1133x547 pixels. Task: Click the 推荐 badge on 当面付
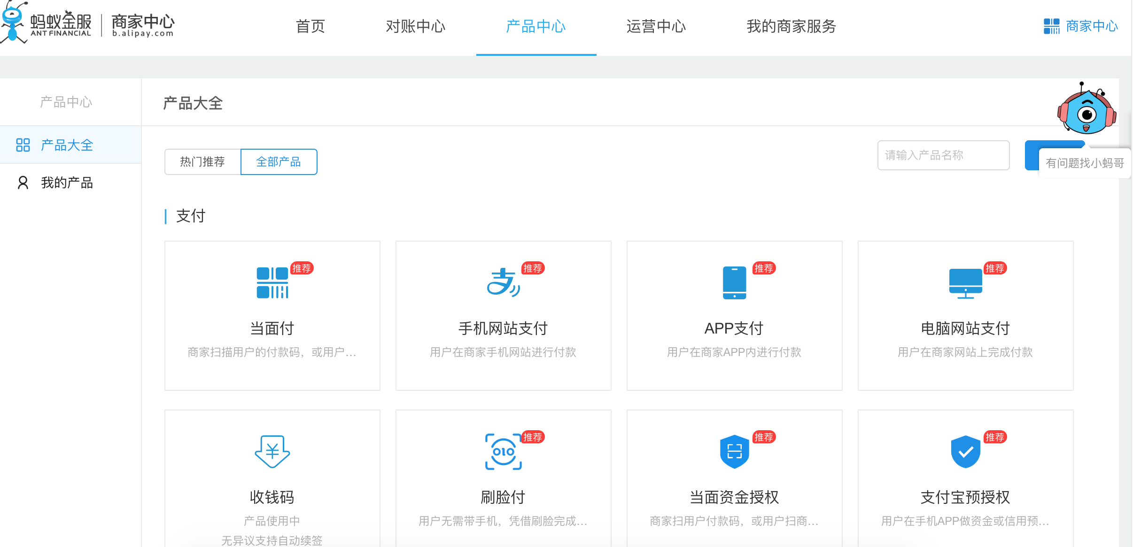click(302, 268)
